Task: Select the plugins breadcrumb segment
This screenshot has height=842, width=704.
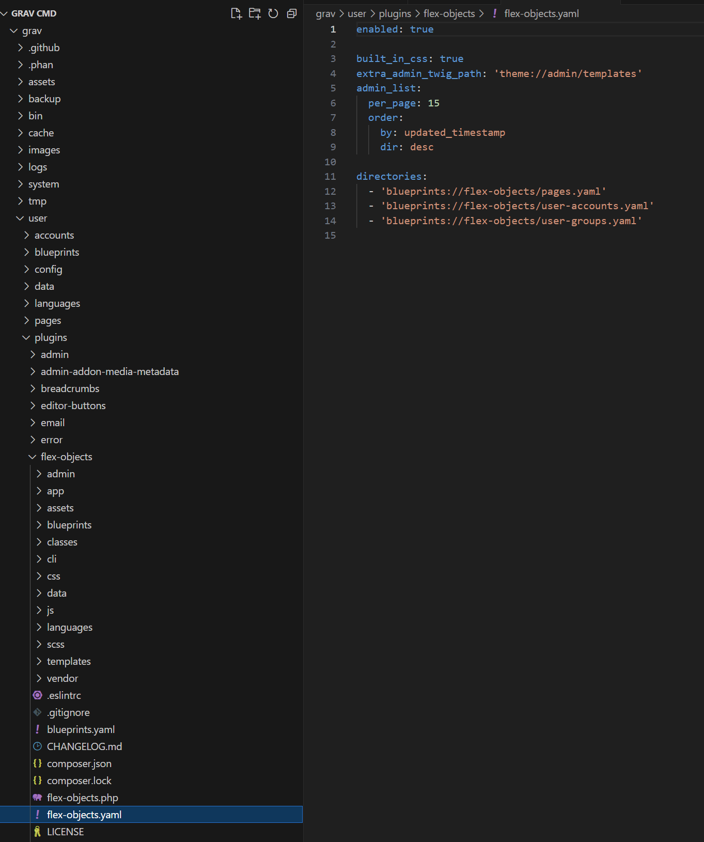Action: click(395, 14)
